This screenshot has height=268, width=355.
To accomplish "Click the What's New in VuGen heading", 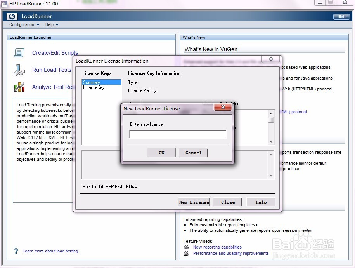I will (211, 49).
